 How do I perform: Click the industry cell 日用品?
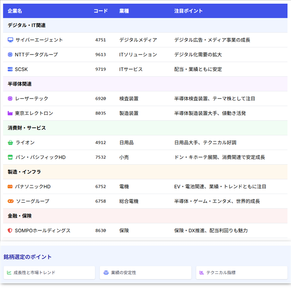click(126, 143)
